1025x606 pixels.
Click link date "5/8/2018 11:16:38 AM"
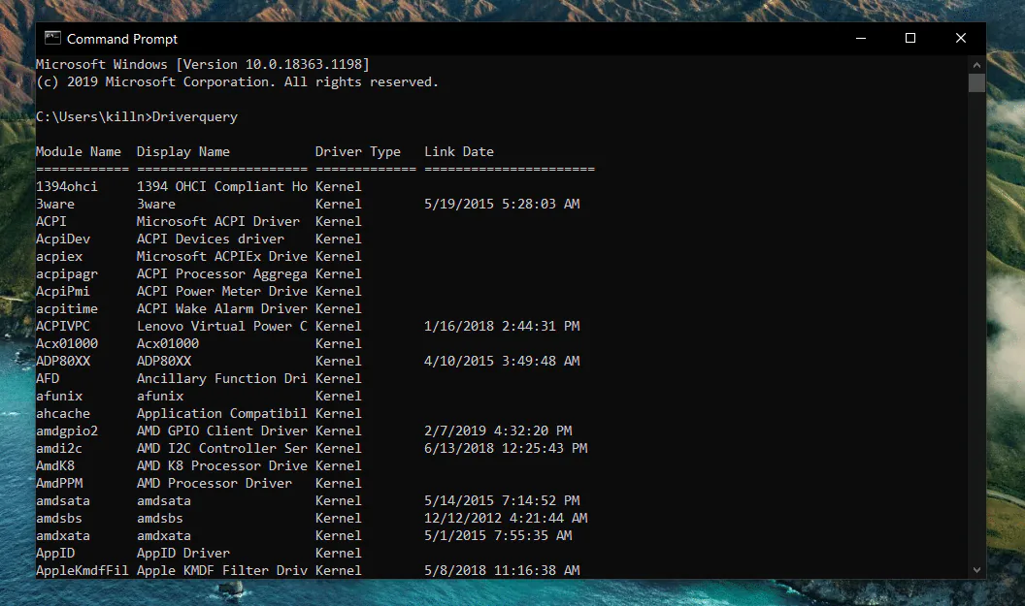coord(502,571)
